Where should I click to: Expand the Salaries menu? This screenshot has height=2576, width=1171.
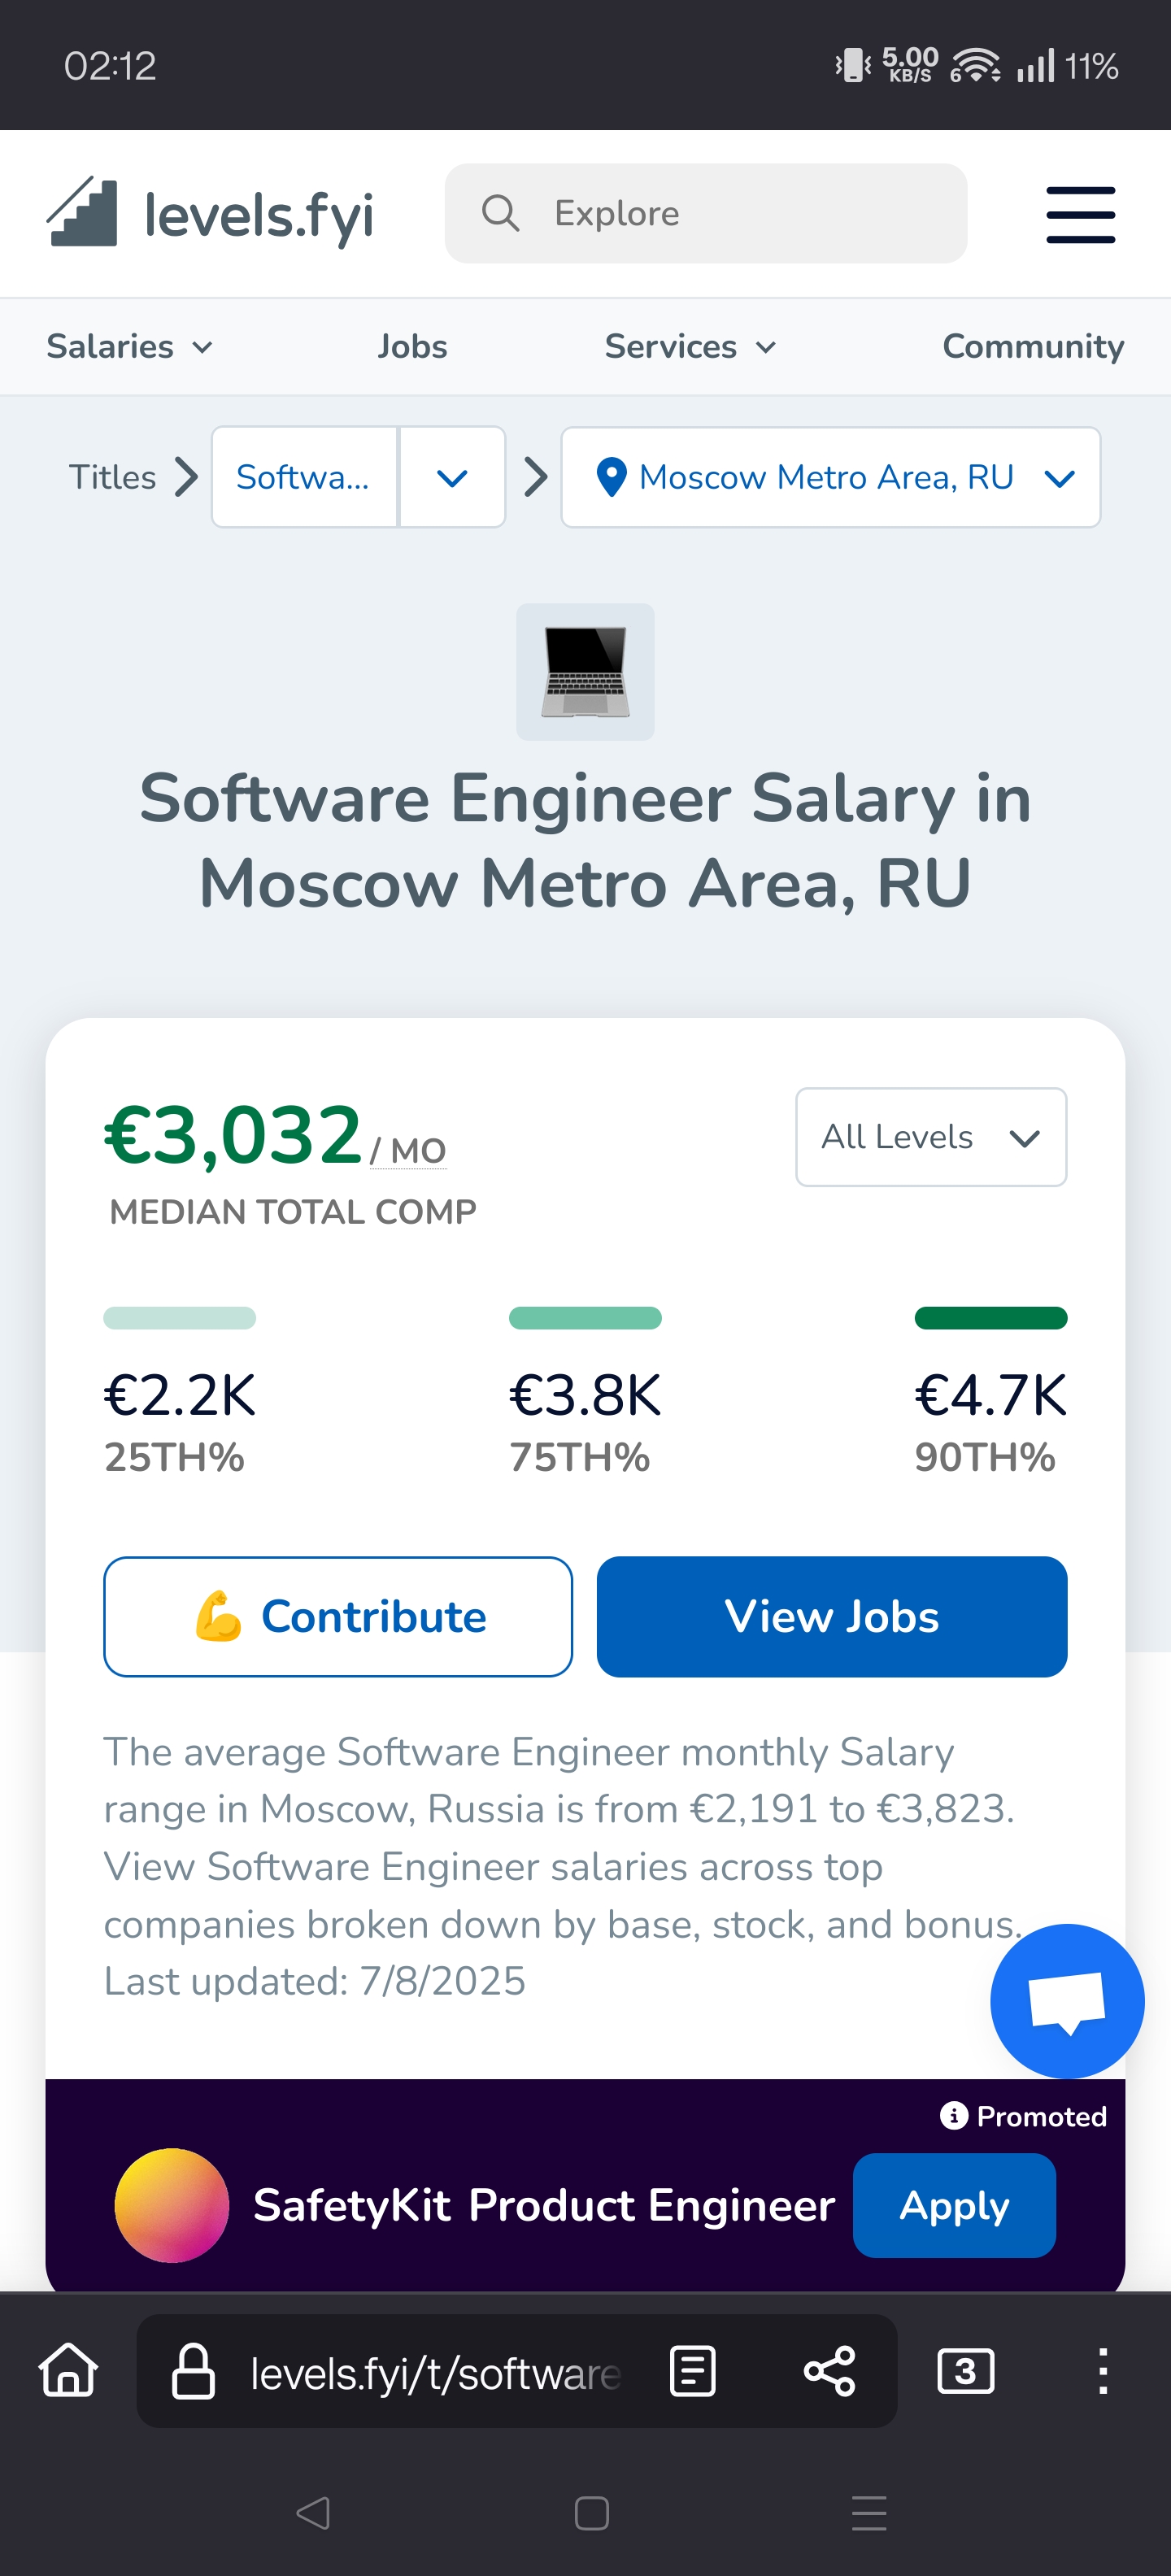(x=129, y=347)
